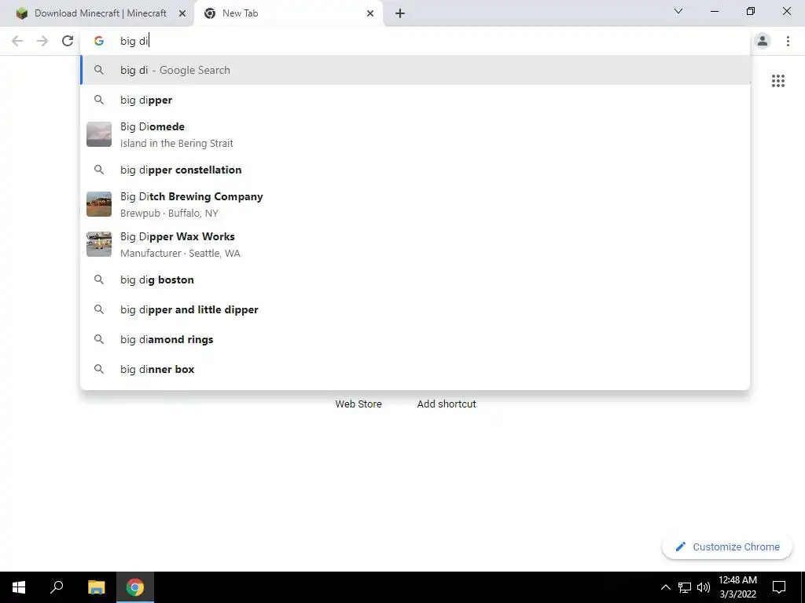Screen dimensions: 805x603
Task: Open a new tab with plus button
Action: point(400,13)
